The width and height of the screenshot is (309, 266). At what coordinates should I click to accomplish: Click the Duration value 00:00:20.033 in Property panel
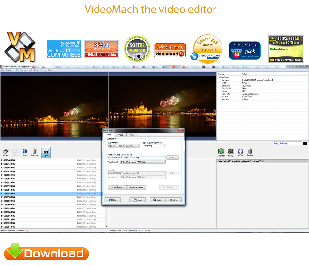(247, 97)
